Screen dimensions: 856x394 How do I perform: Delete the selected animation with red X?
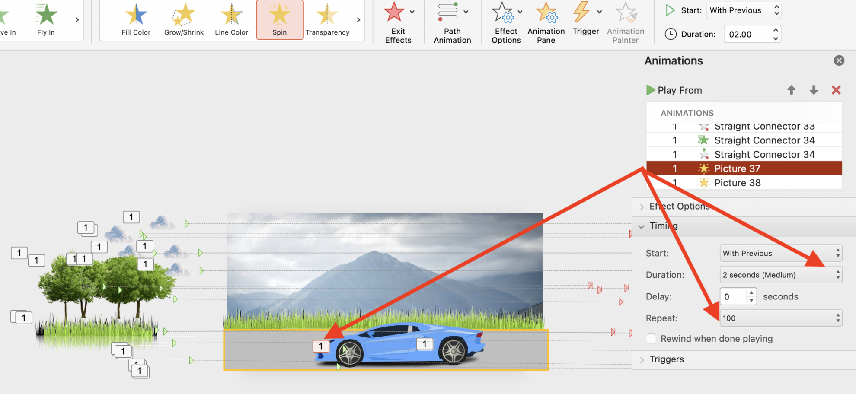click(x=836, y=90)
